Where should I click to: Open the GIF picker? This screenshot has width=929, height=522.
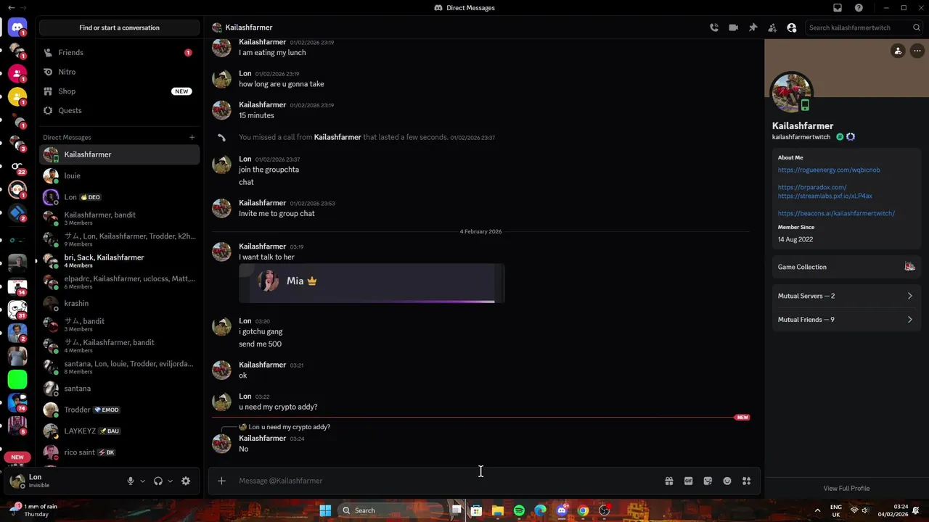point(689,481)
